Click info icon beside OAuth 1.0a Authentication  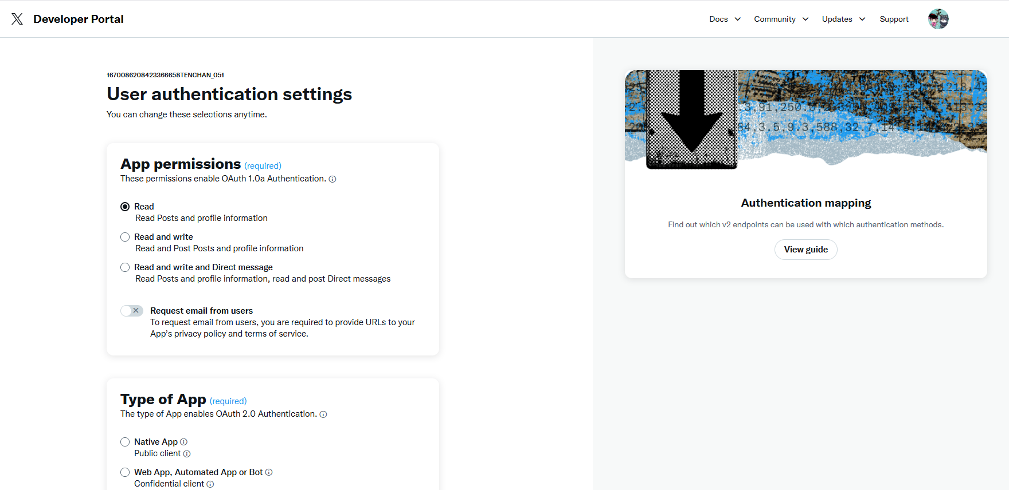[x=333, y=179]
